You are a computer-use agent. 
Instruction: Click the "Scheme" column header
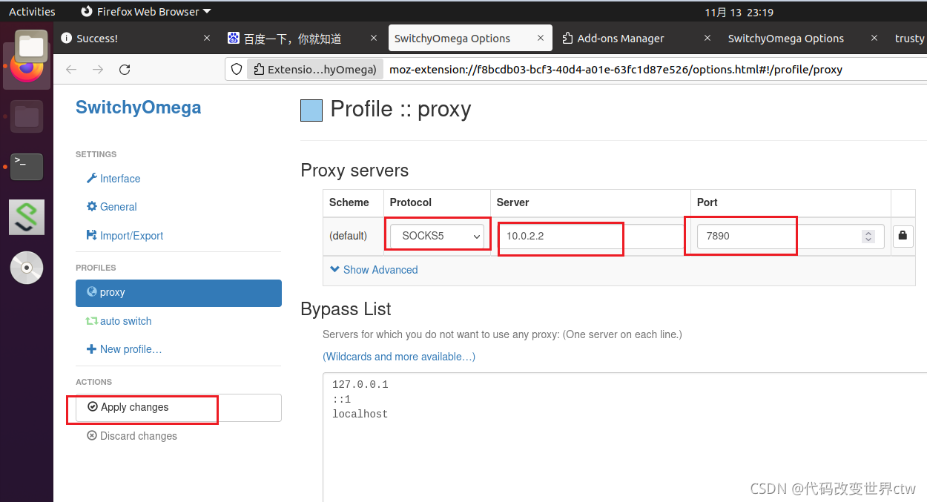[349, 202]
